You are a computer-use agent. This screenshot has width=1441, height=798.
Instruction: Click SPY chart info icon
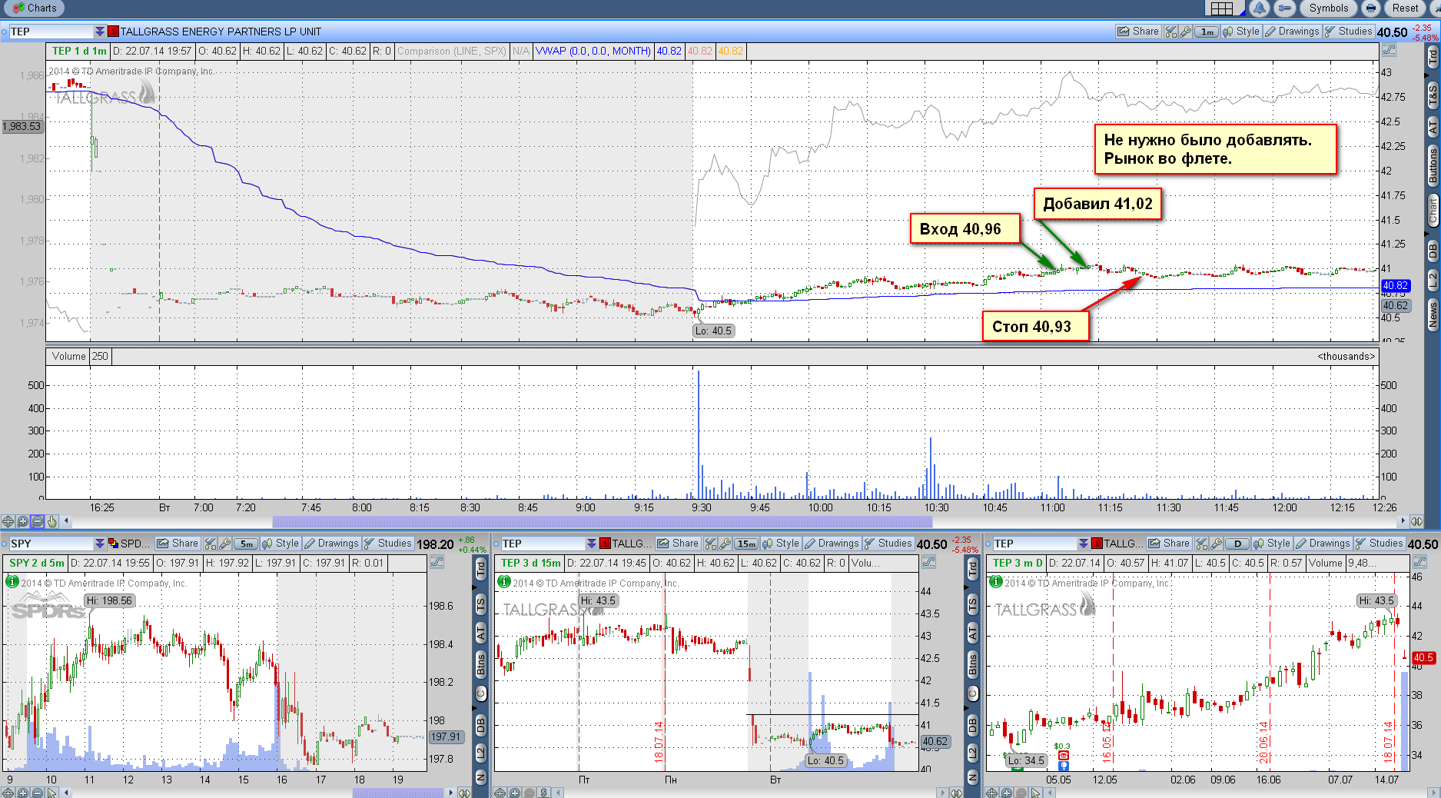tap(12, 582)
